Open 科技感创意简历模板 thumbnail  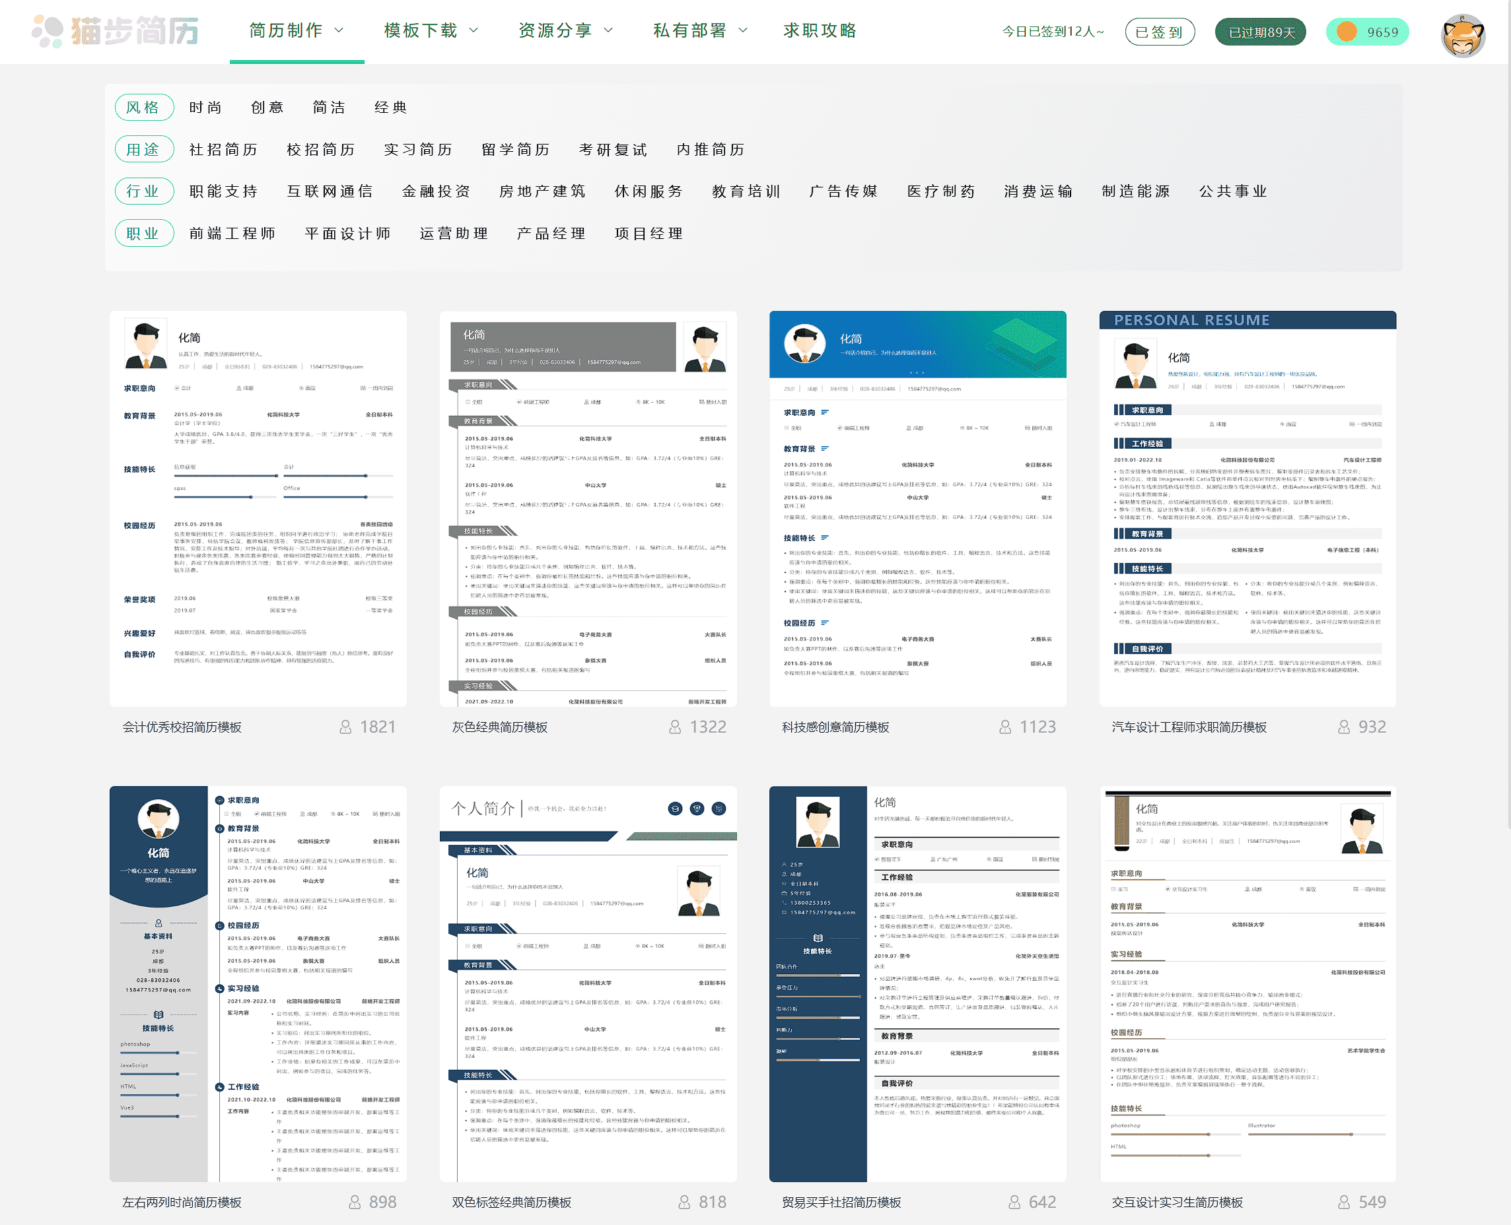pos(917,509)
